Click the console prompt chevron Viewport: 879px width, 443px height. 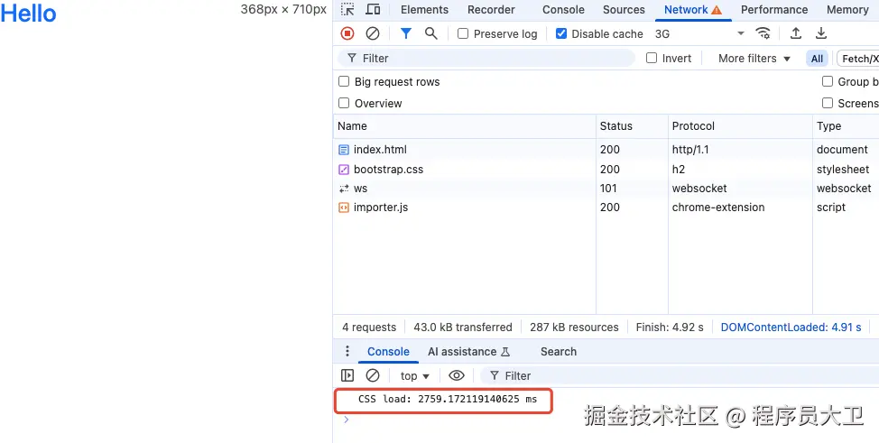click(346, 420)
